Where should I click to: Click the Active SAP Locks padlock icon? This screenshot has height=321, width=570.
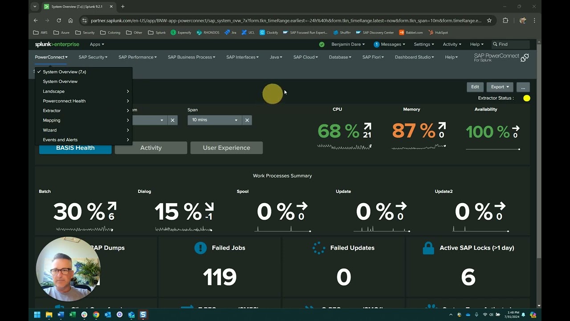pyautogui.click(x=428, y=248)
